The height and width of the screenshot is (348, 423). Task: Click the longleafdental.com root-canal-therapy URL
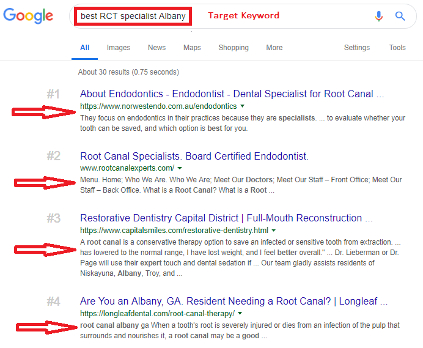[x=157, y=313]
